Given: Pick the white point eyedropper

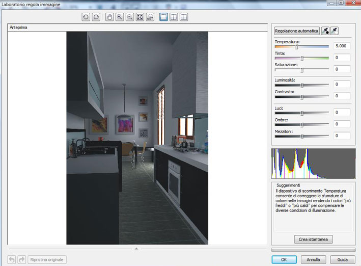Looking at the screenshot, I should click(x=335, y=31).
